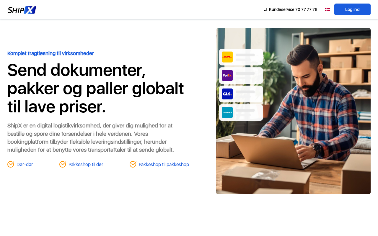This screenshot has width=378, height=236.
Task: Click the DHL carrier logo
Action: tap(227, 57)
